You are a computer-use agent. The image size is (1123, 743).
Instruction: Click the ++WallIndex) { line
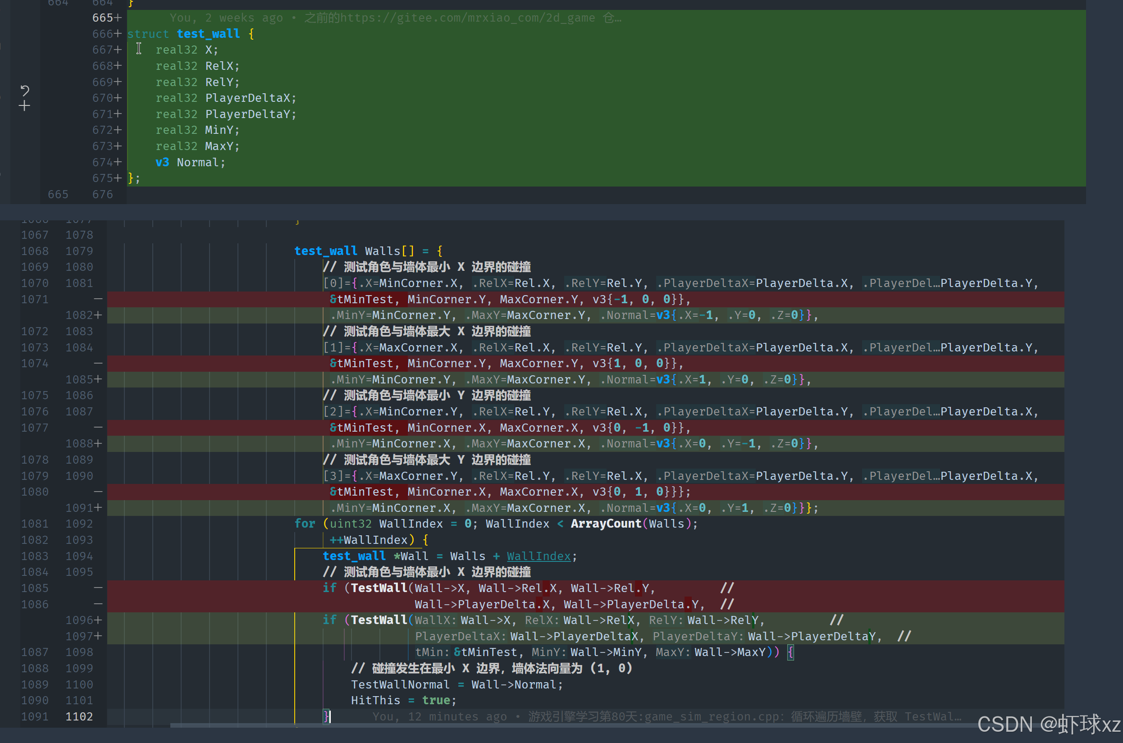click(x=379, y=540)
